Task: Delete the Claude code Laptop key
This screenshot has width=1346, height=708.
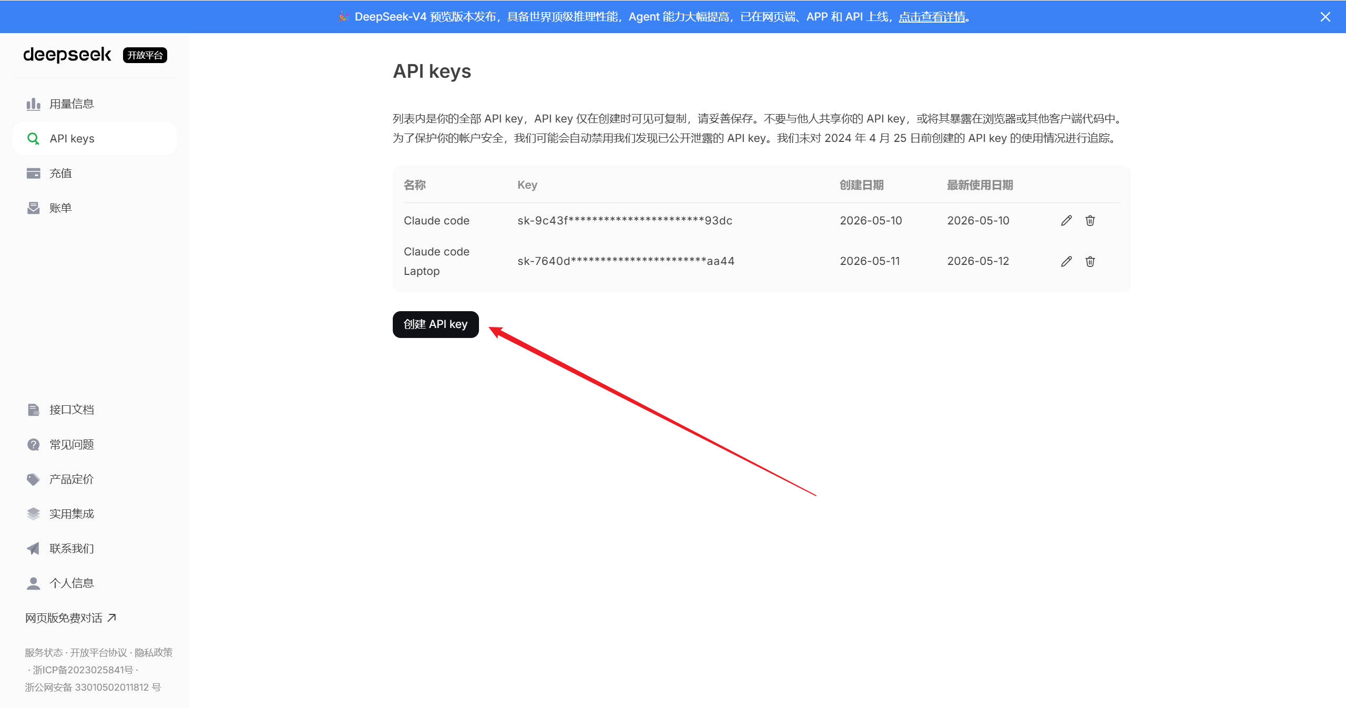Action: click(1090, 261)
